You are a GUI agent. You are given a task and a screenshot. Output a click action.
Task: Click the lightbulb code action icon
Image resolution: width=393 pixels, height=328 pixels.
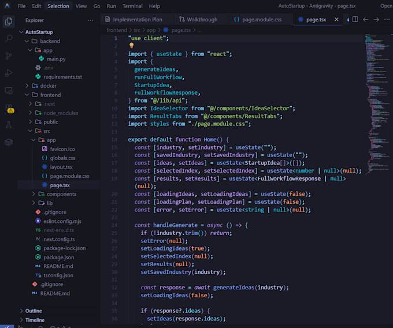131,45
